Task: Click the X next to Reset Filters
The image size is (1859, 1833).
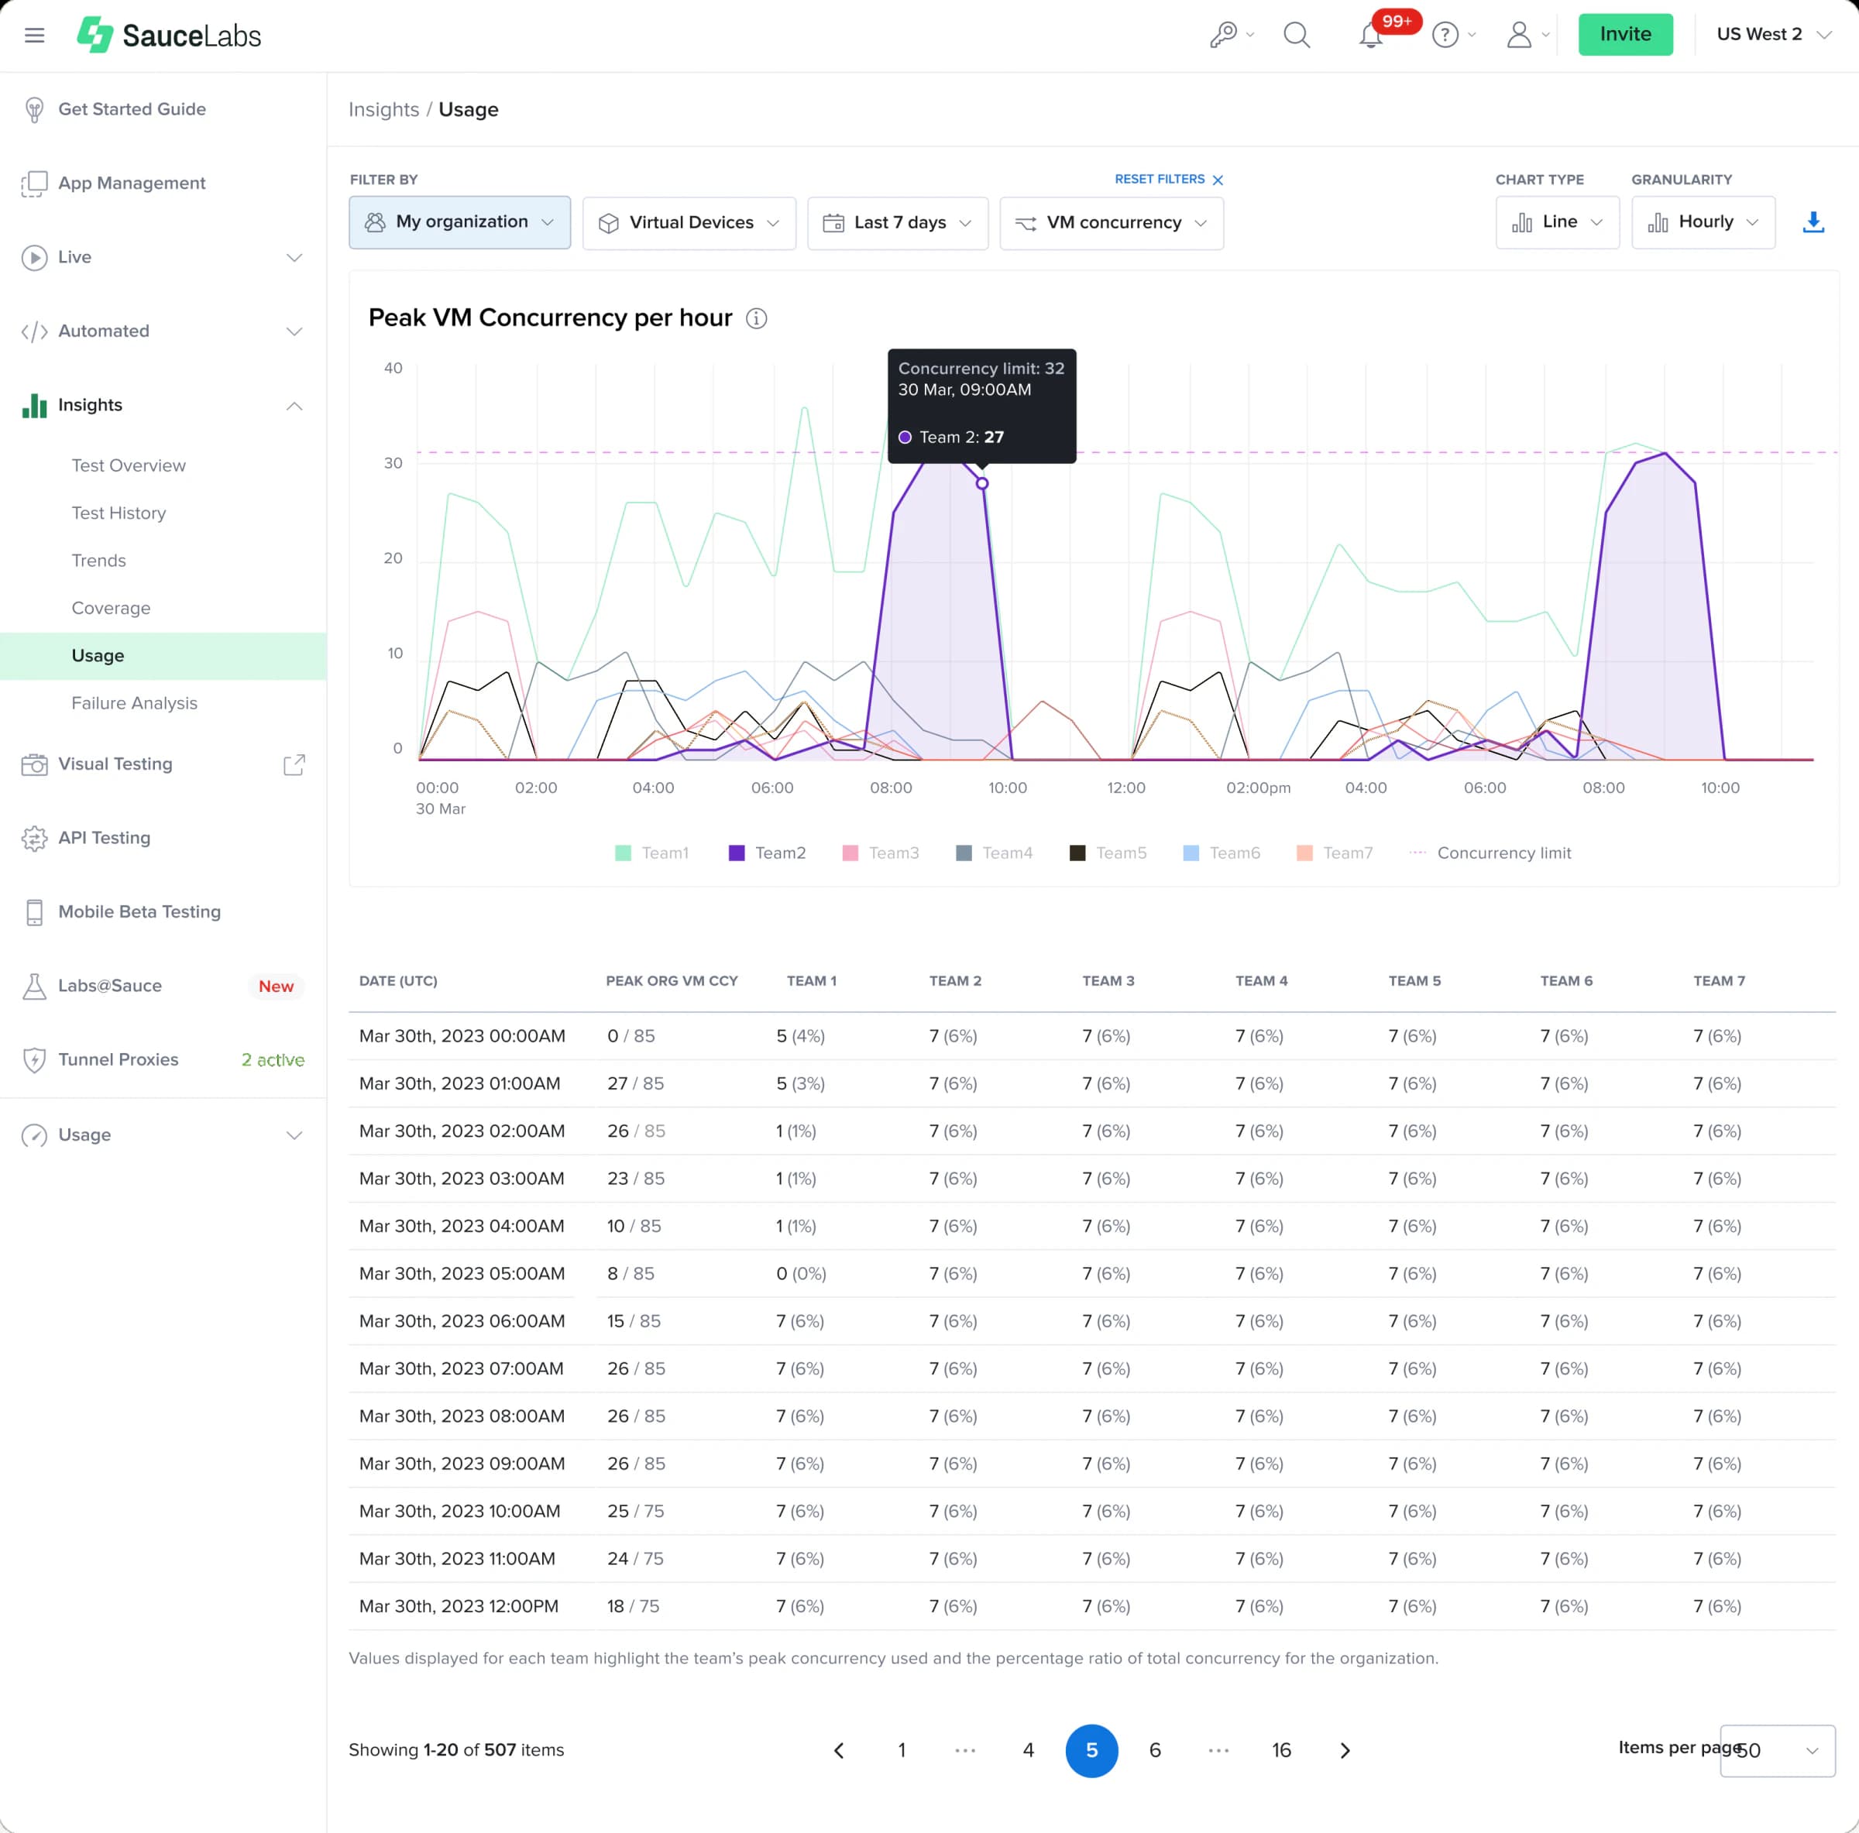Action: click(1218, 180)
